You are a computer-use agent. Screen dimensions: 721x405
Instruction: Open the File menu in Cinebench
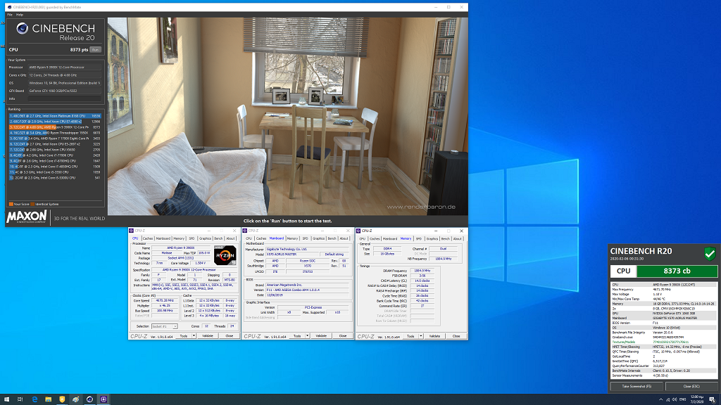click(10, 15)
